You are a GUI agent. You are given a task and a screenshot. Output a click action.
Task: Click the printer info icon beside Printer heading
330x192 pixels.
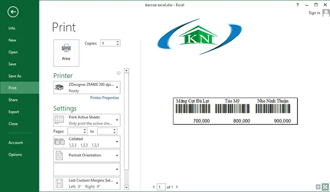tap(119, 73)
